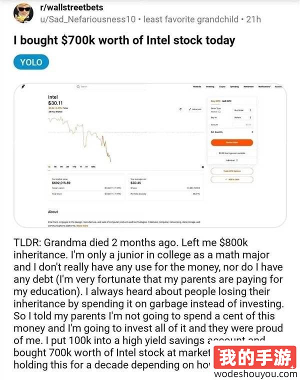Click the Trade INTC Options button

(x=232, y=171)
